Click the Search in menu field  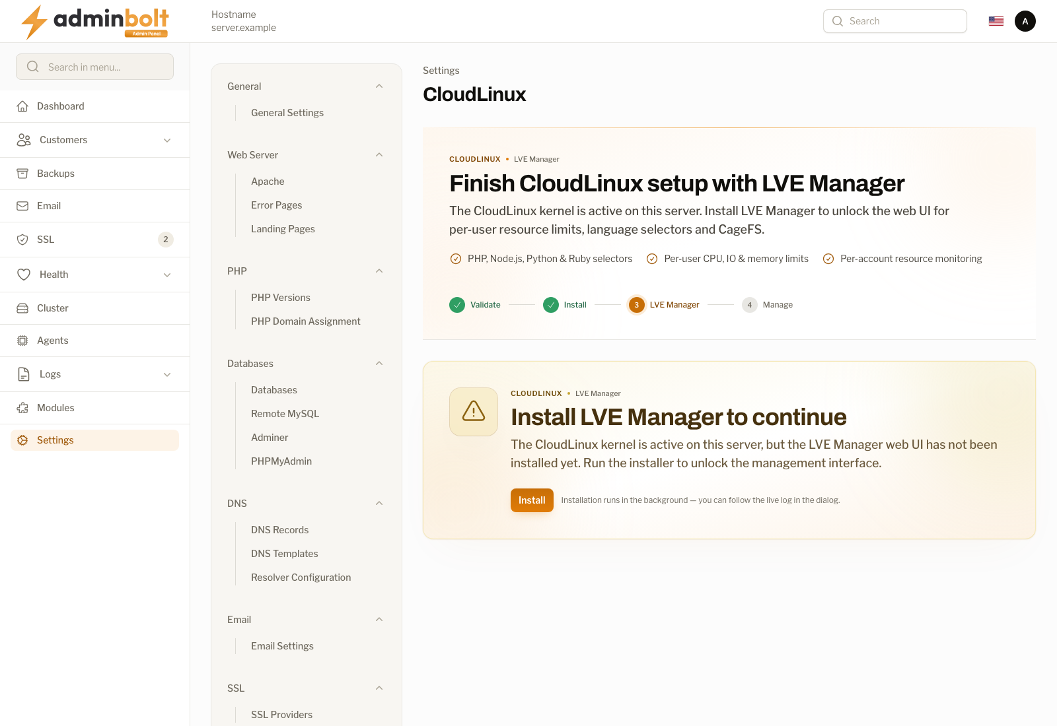click(x=94, y=67)
